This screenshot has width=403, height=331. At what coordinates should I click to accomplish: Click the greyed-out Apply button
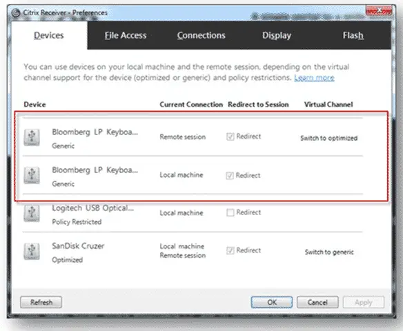point(364,302)
